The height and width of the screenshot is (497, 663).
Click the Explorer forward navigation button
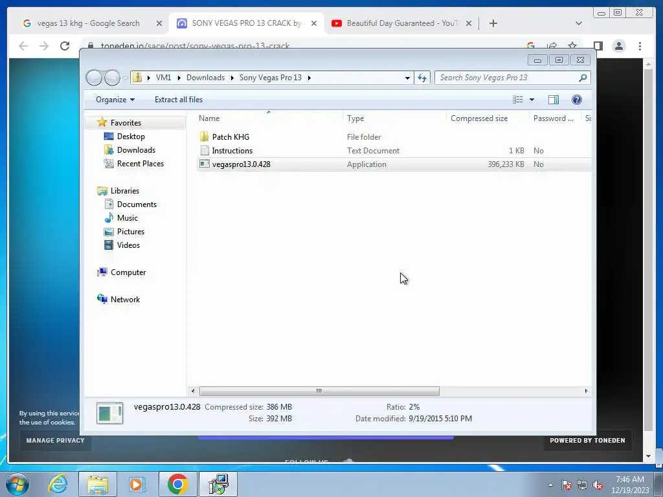click(x=112, y=78)
